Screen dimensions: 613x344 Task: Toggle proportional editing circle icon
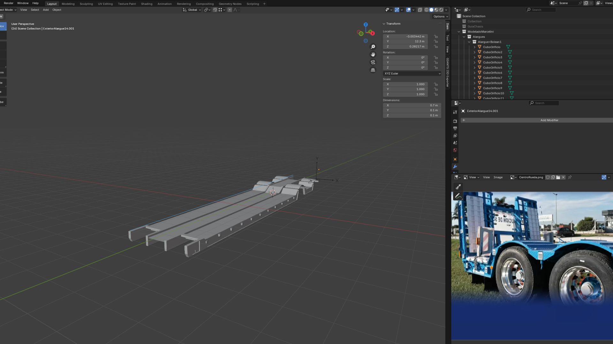click(x=230, y=10)
